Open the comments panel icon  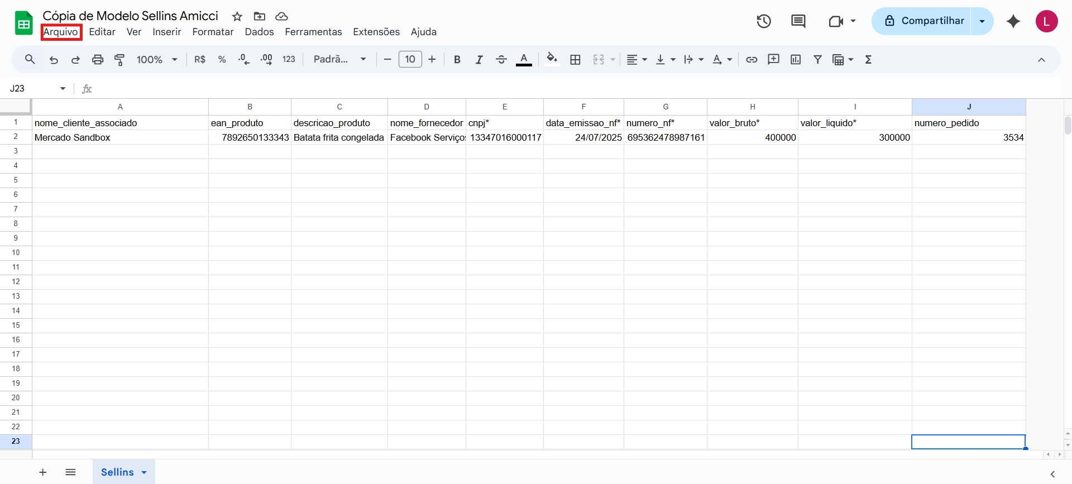(x=798, y=21)
